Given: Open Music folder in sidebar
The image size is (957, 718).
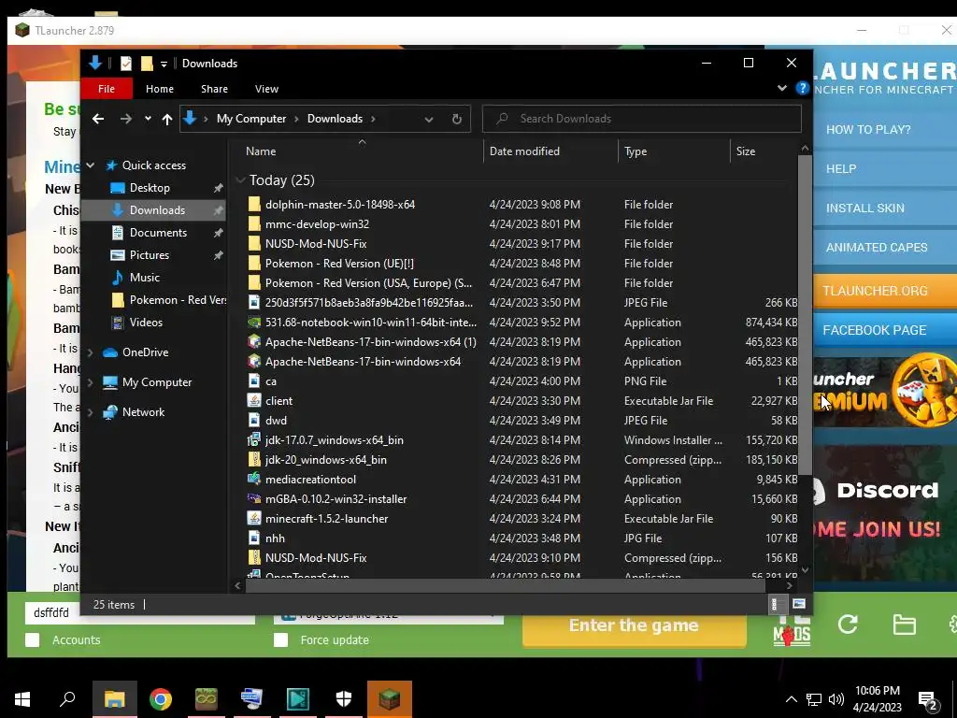Looking at the screenshot, I should pyautogui.click(x=144, y=277).
